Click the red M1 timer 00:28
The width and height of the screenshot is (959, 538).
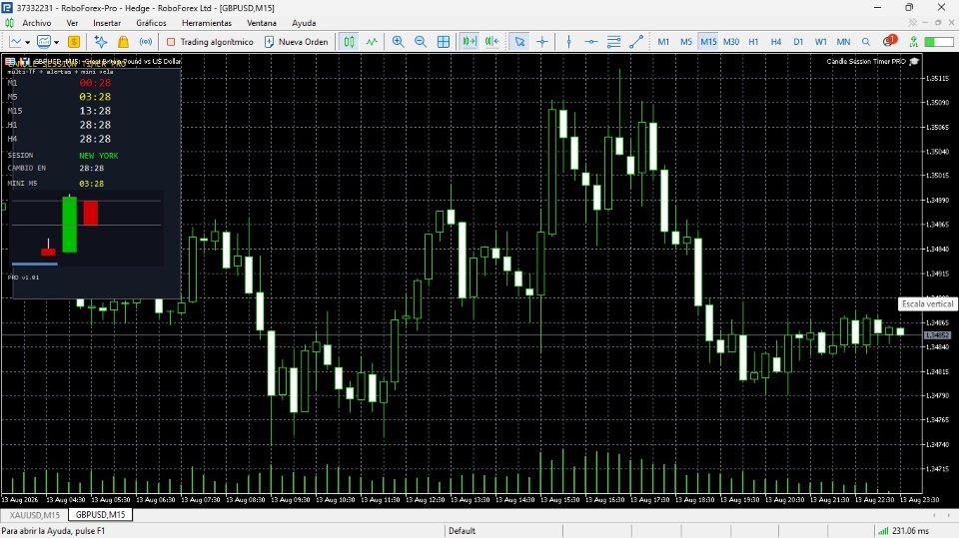[95, 83]
